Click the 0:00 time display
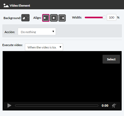124x116 pixels. tap(105, 106)
